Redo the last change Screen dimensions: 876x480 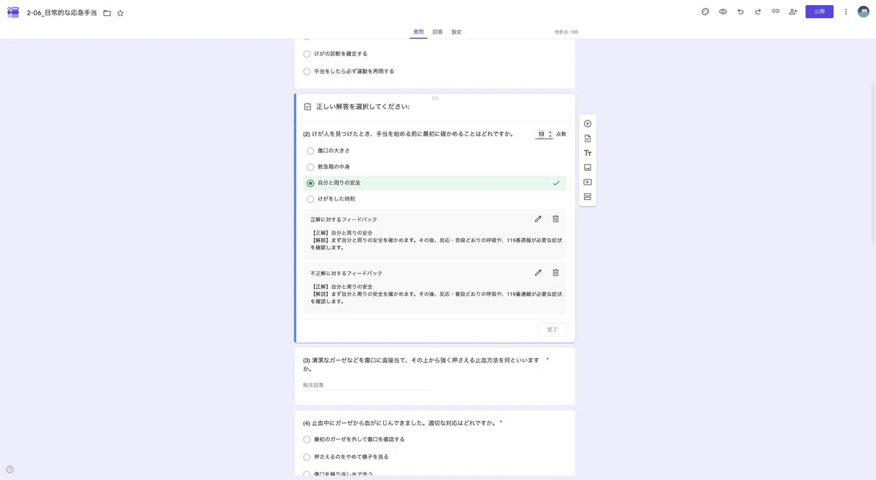[758, 12]
